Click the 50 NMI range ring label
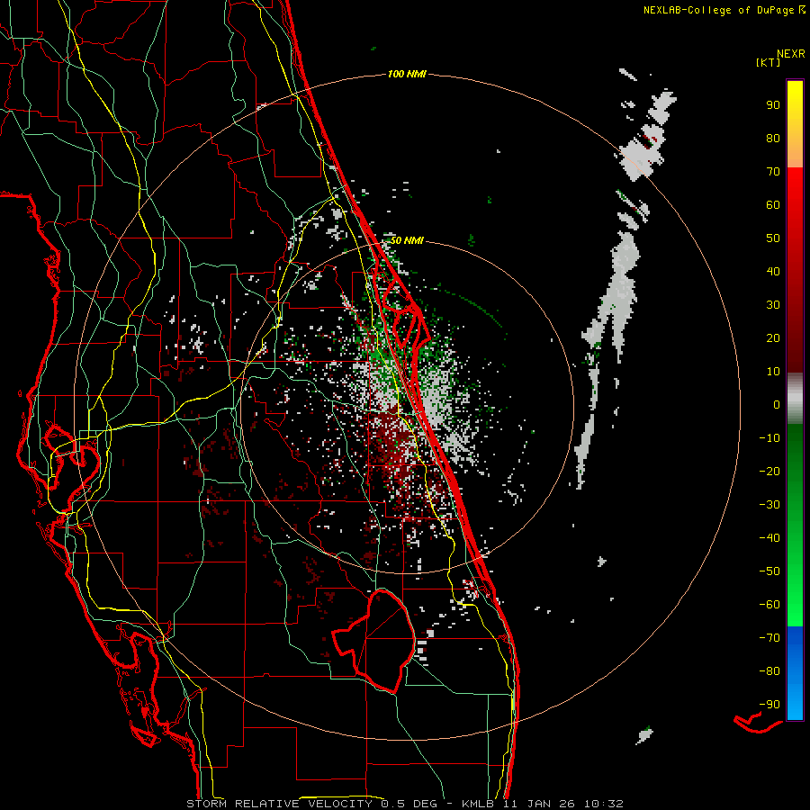The height and width of the screenshot is (810, 810). 407,240
